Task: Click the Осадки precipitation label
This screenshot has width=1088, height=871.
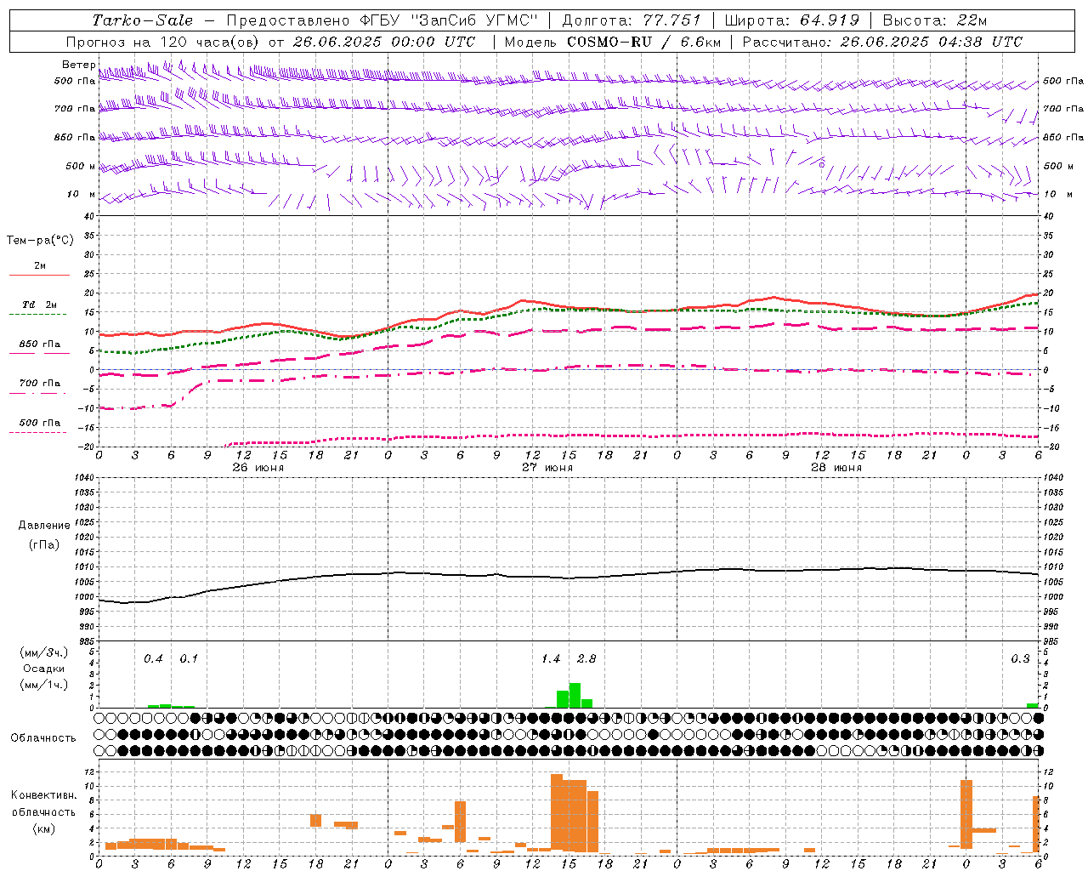Action: pos(43,669)
